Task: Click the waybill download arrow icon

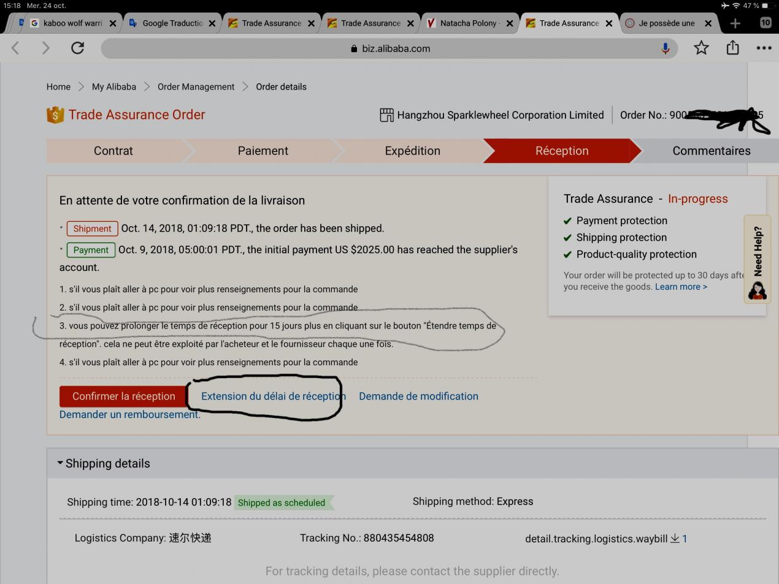Action: point(675,538)
